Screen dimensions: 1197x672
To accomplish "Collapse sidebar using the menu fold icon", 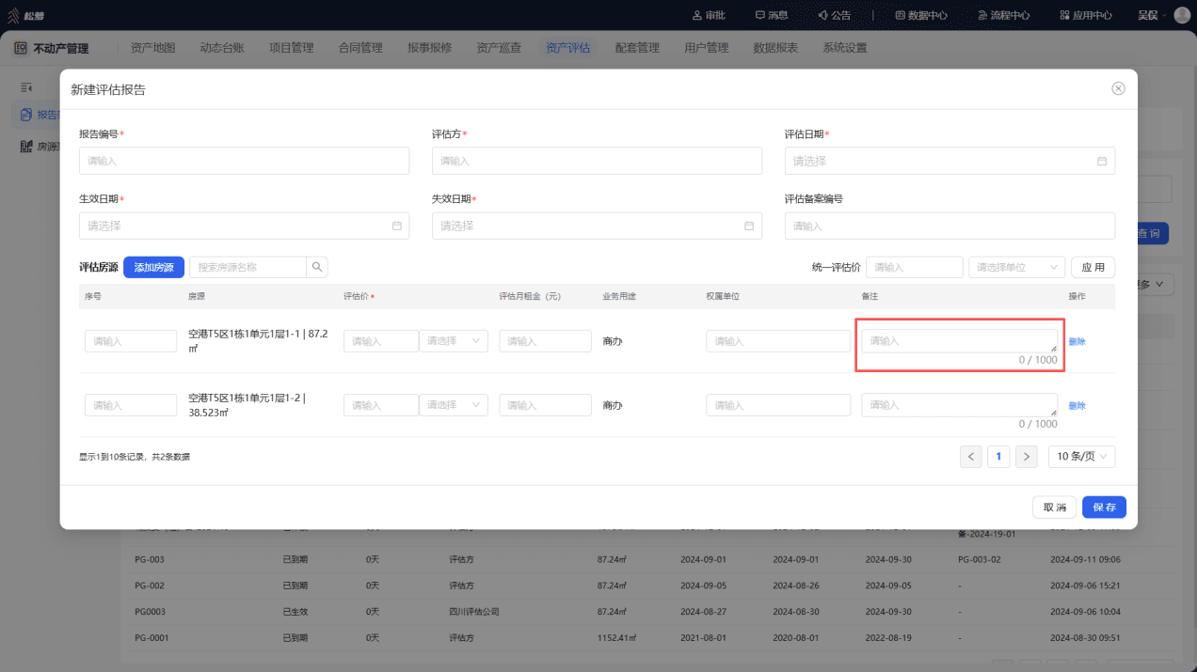I will (26, 87).
